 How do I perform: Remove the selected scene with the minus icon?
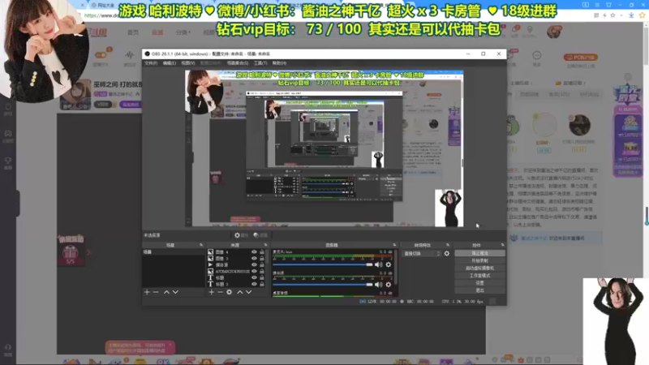click(156, 292)
